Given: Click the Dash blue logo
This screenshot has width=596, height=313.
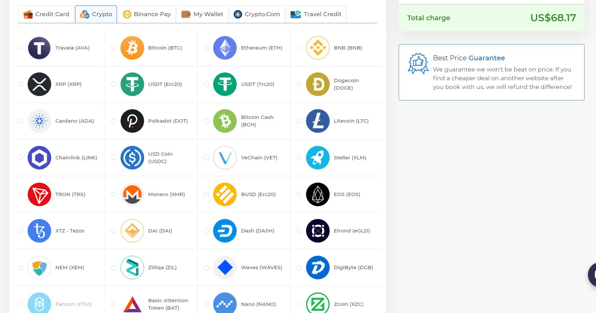Looking at the screenshot, I should (225, 231).
